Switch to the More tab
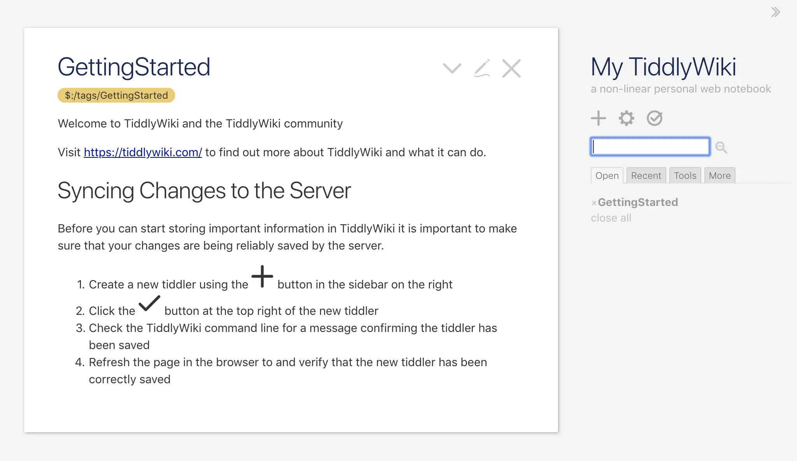The image size is (797, 461). coord(720,176)
